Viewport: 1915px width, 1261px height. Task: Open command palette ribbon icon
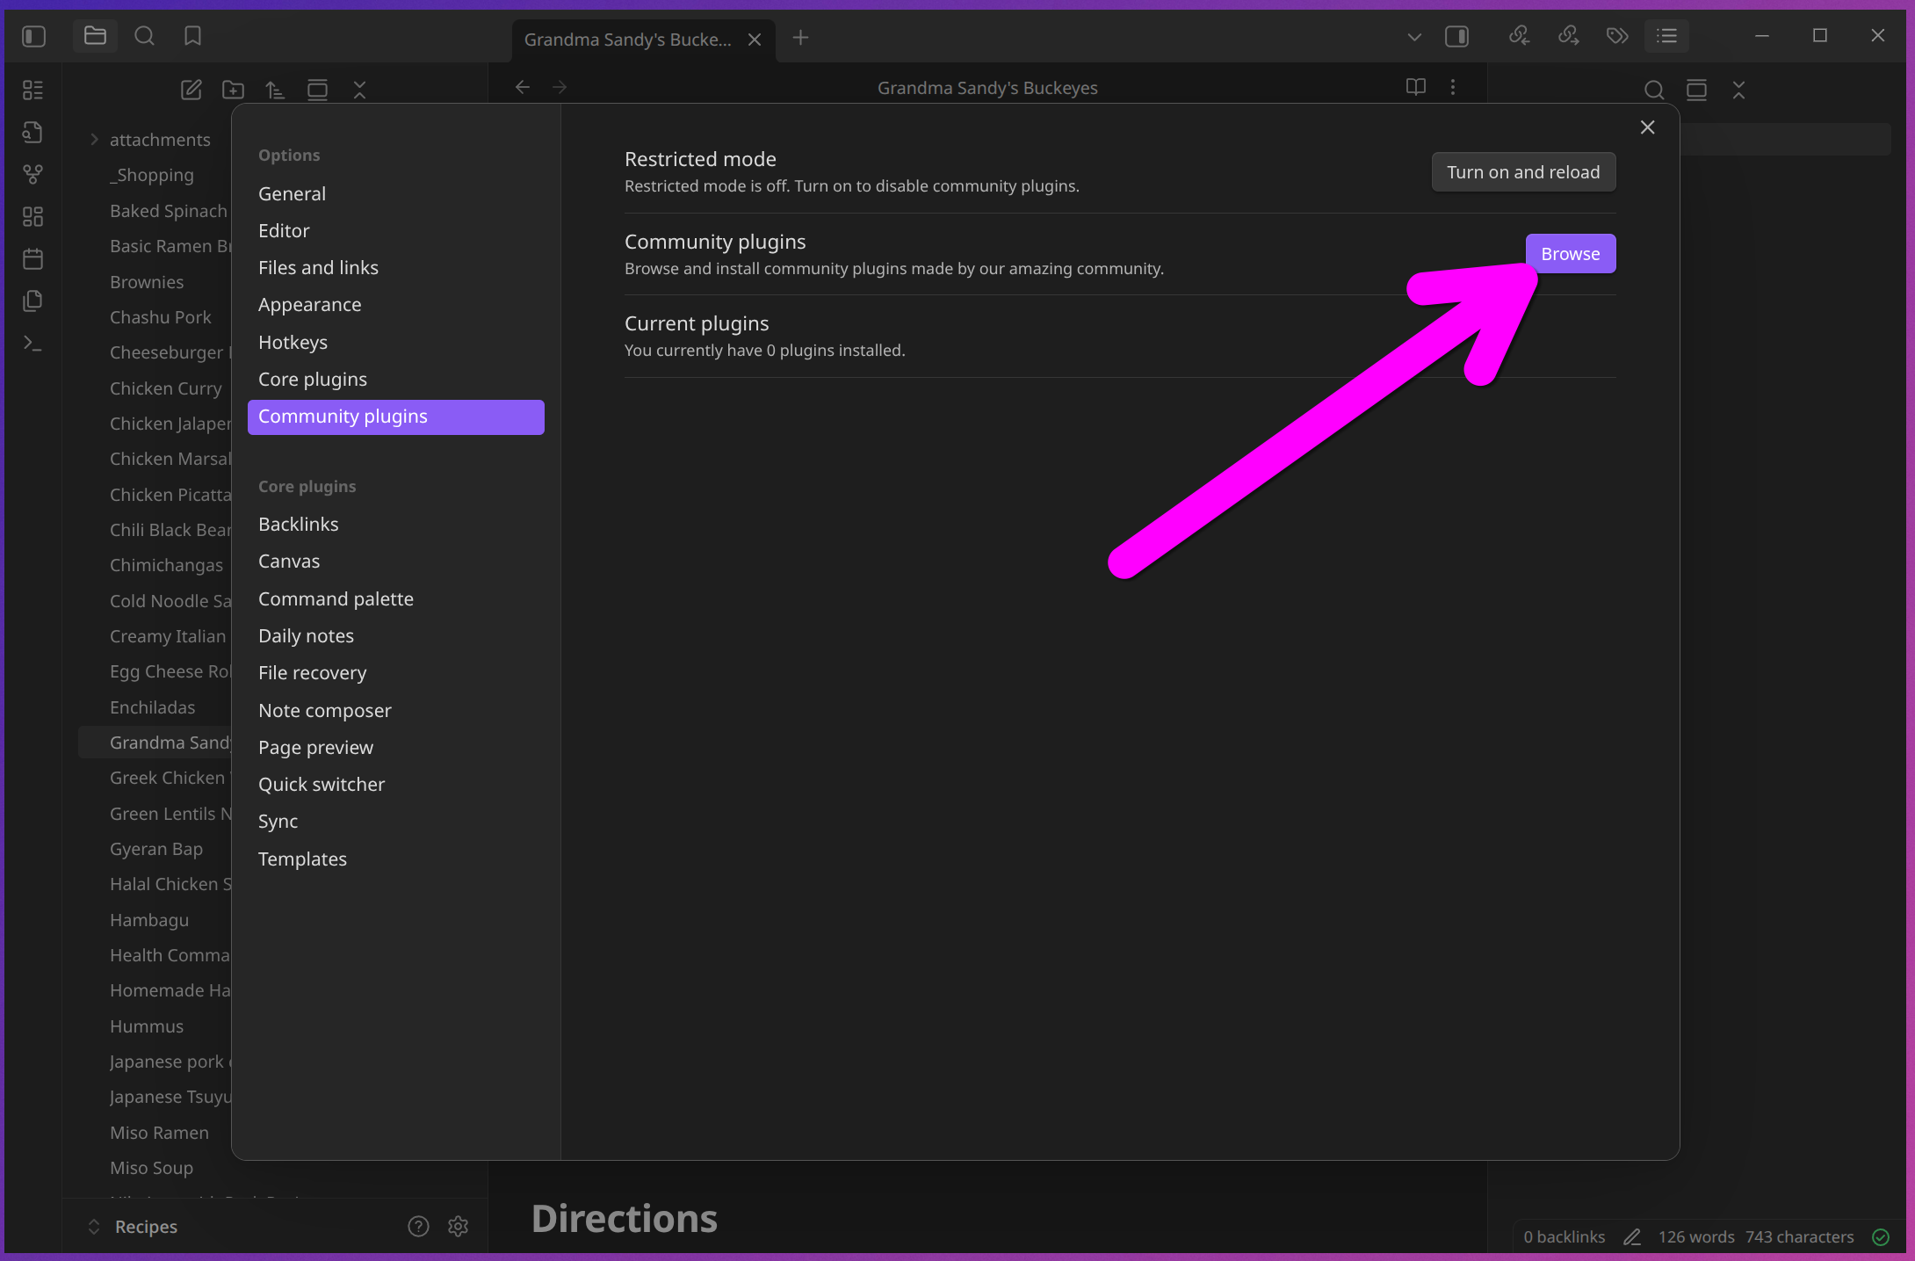pyautogui.click(x=33, y=343)
